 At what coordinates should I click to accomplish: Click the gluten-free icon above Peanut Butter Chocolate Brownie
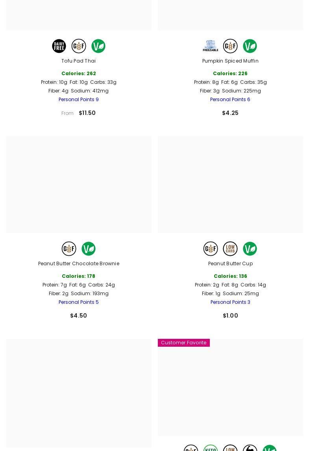(x=69, y=249)
